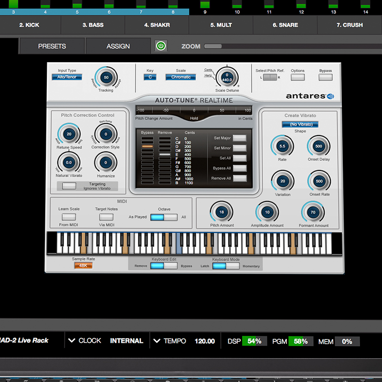The height and width of the screenshot is (382, 382).
Task: Toggle Targeting Ignores Vibrato
Action: point(69,186)
